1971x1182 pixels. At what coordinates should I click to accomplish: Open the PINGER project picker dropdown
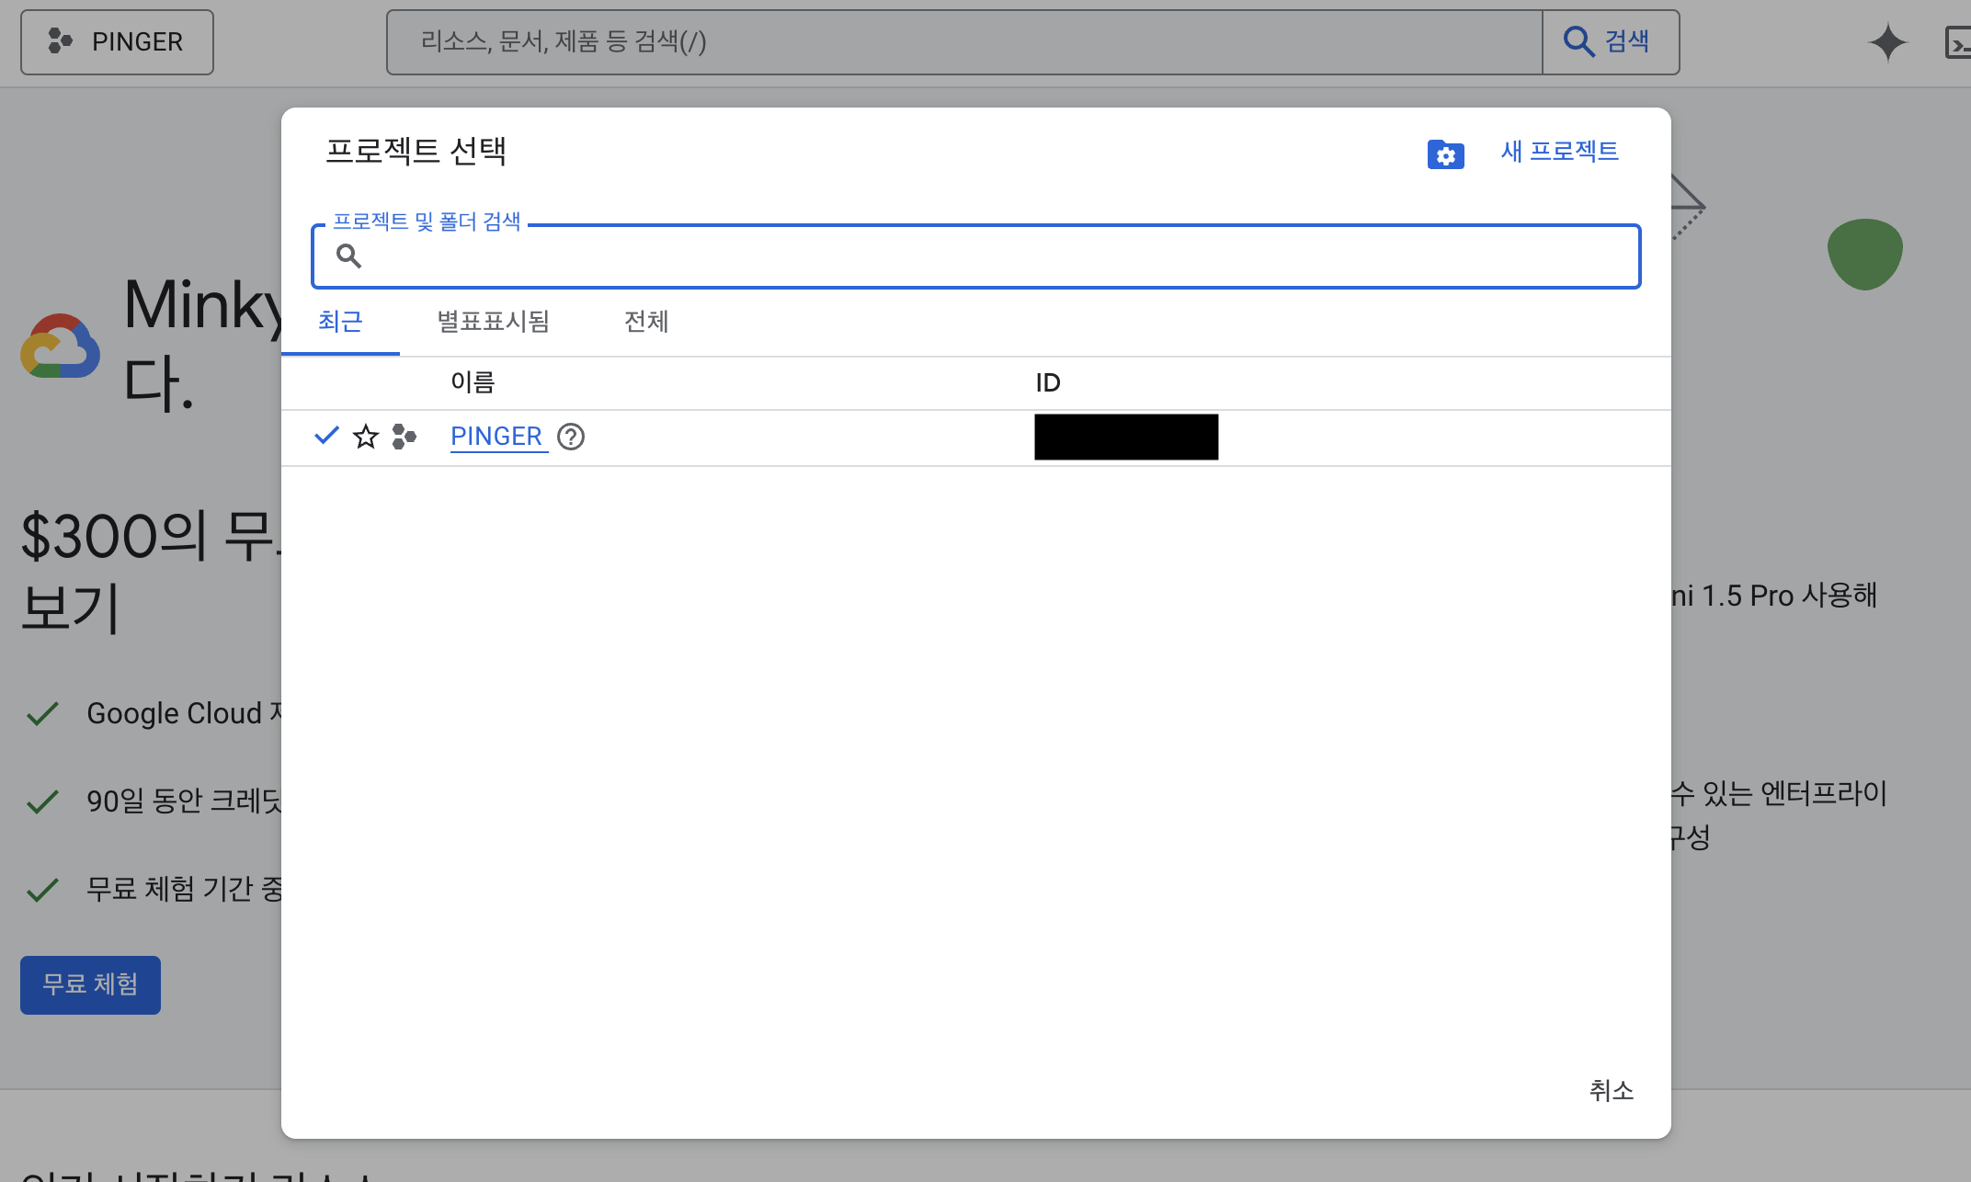tap(117, 42)
